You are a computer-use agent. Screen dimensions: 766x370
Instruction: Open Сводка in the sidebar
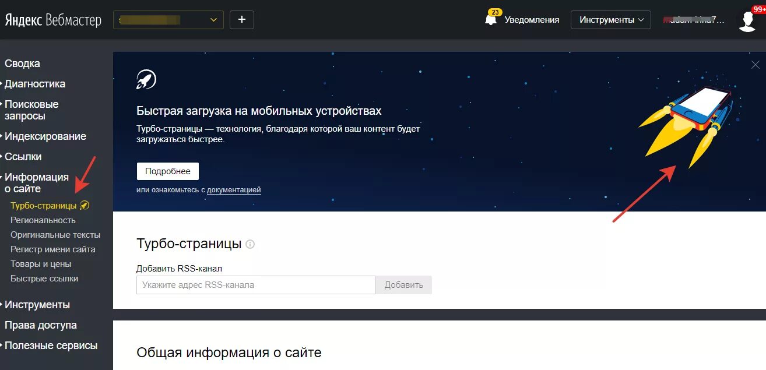click(x=22, y=64)
